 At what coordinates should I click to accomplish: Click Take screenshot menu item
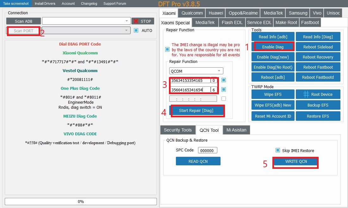16,3
